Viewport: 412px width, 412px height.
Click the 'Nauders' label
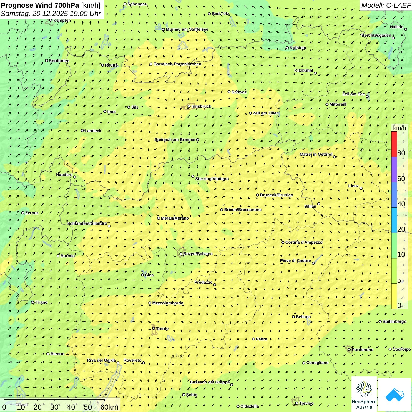click(64, 175)
